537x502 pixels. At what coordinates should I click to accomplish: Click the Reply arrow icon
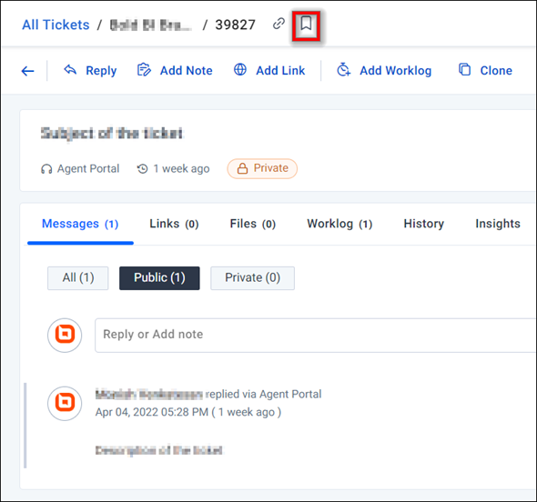point(70,70)
